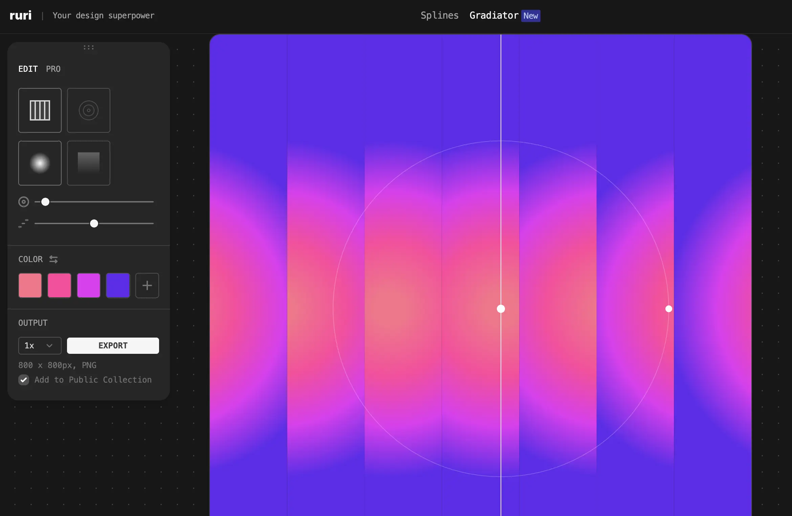
Task: Click the swap colors arrows icon
Action: tap(53, 259)
